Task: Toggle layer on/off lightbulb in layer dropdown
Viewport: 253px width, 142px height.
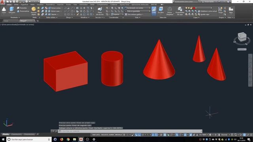Action: tap(186, 8)
